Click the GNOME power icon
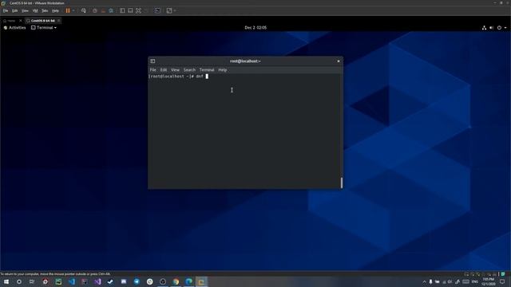511x287 pixels. pyautogui.click(x=499, y=28)
